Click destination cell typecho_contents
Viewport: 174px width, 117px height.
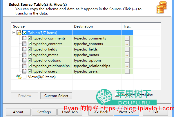97,44
